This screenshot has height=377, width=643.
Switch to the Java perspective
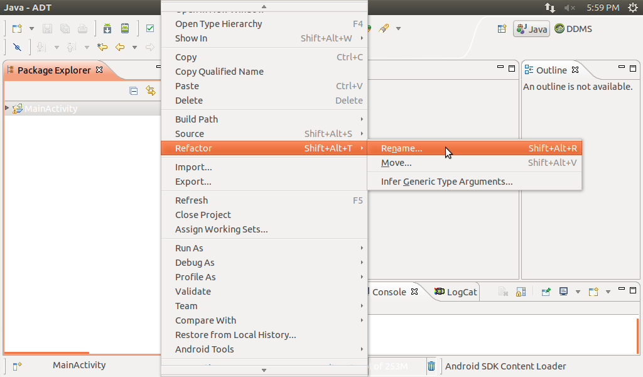[x=531, y=29]
